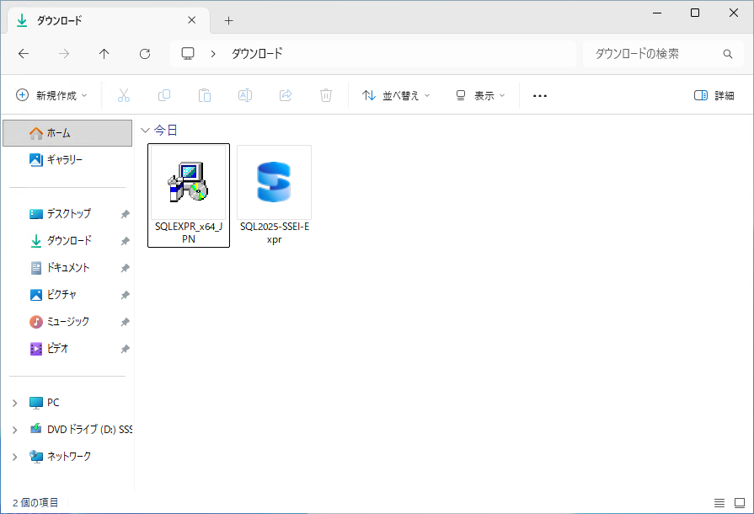Select the ダウンロード window tab

[109, 20]
